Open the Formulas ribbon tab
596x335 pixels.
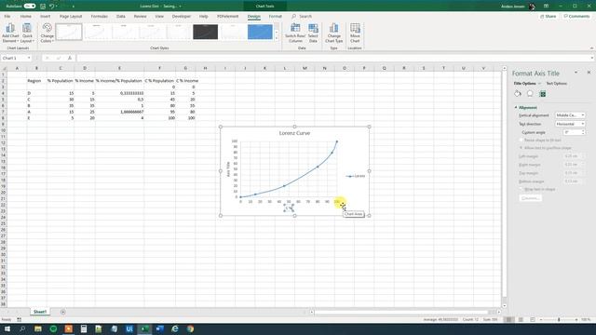point(100,17)
